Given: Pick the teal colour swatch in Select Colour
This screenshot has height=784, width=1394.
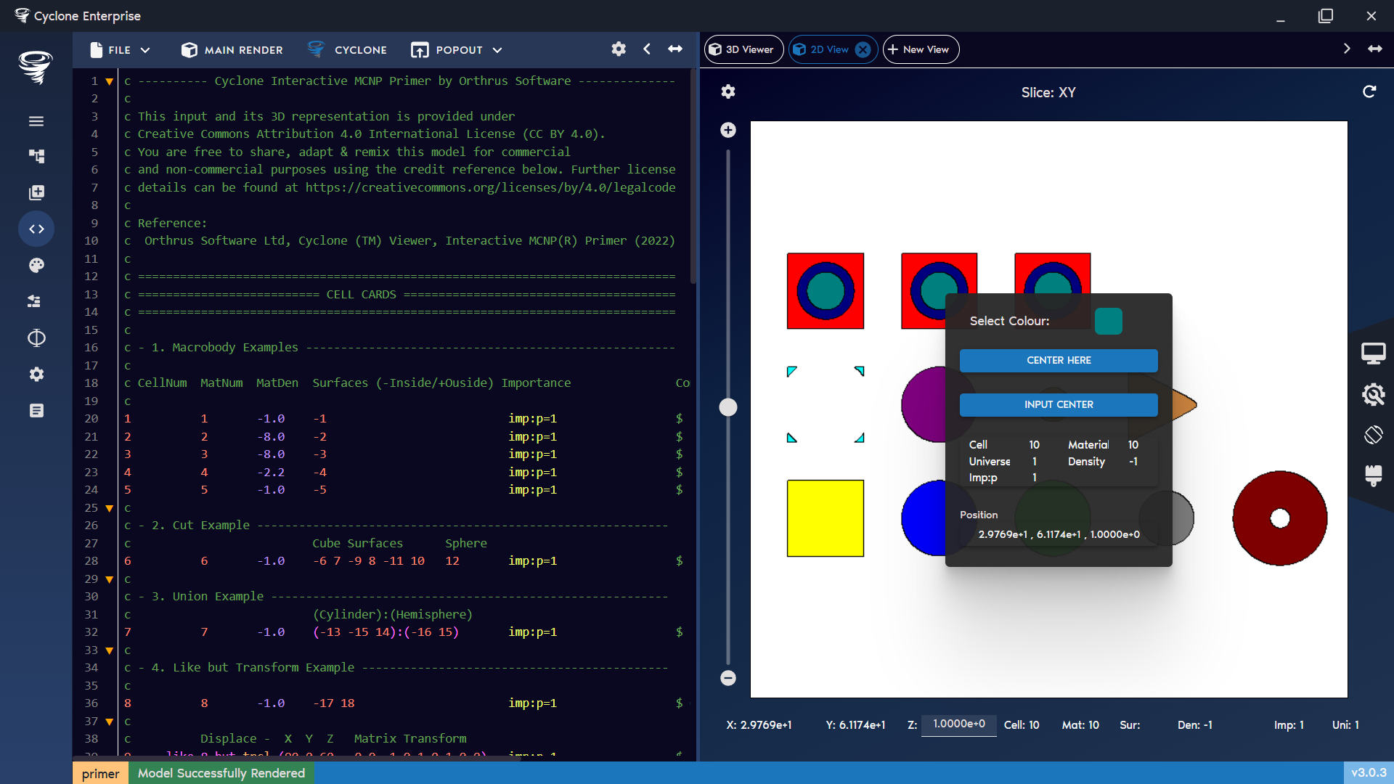Looking at the screenshot, I should [1109, 321].
